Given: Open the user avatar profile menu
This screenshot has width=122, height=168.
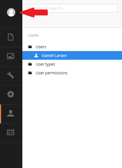Looking at the screenshot, I should [x=11, y=12].
